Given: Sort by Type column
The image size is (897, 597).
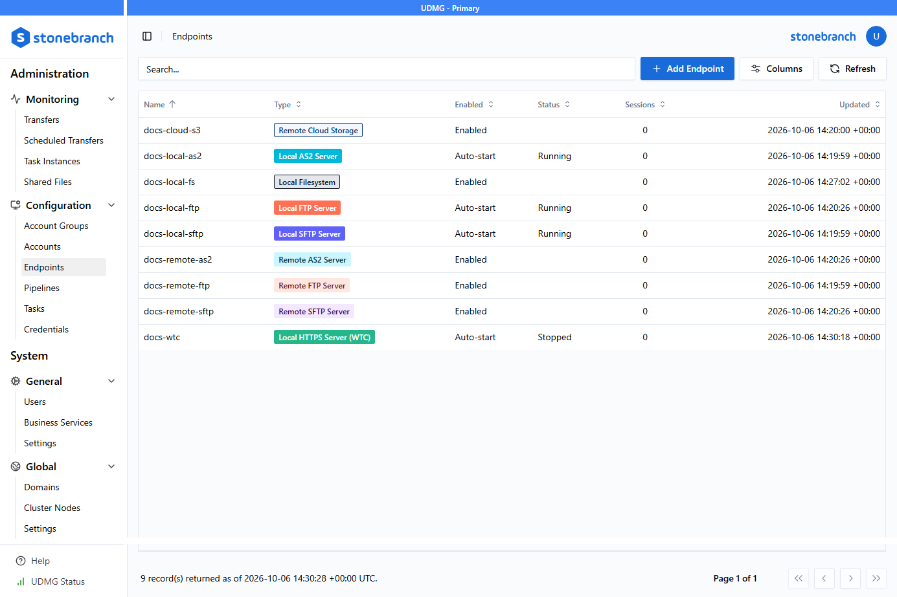Looking at the screenshot, I should [288, 104].
